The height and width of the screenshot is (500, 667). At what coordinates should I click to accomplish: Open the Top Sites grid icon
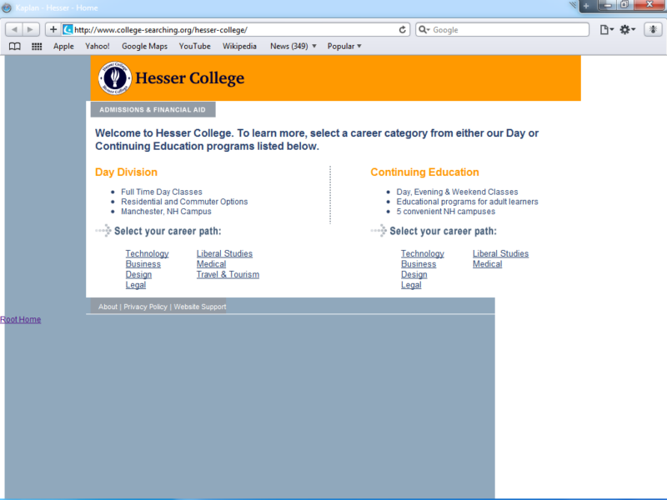(37, 47)
